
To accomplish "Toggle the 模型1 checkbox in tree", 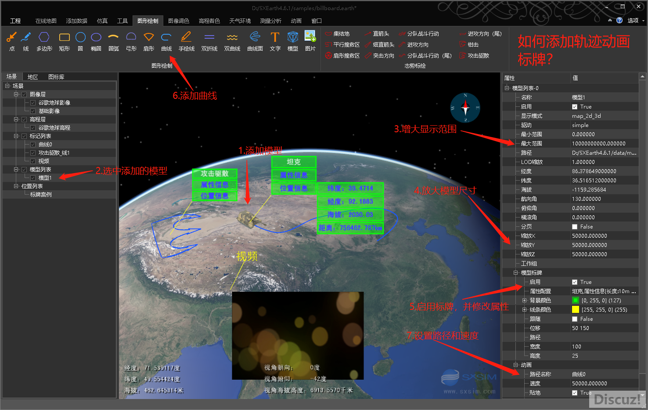I will (x=33, y=178).
